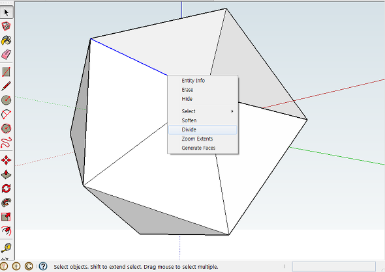Select the Circle tool
This screenshot has width=385, height=272.
point(7,100)
